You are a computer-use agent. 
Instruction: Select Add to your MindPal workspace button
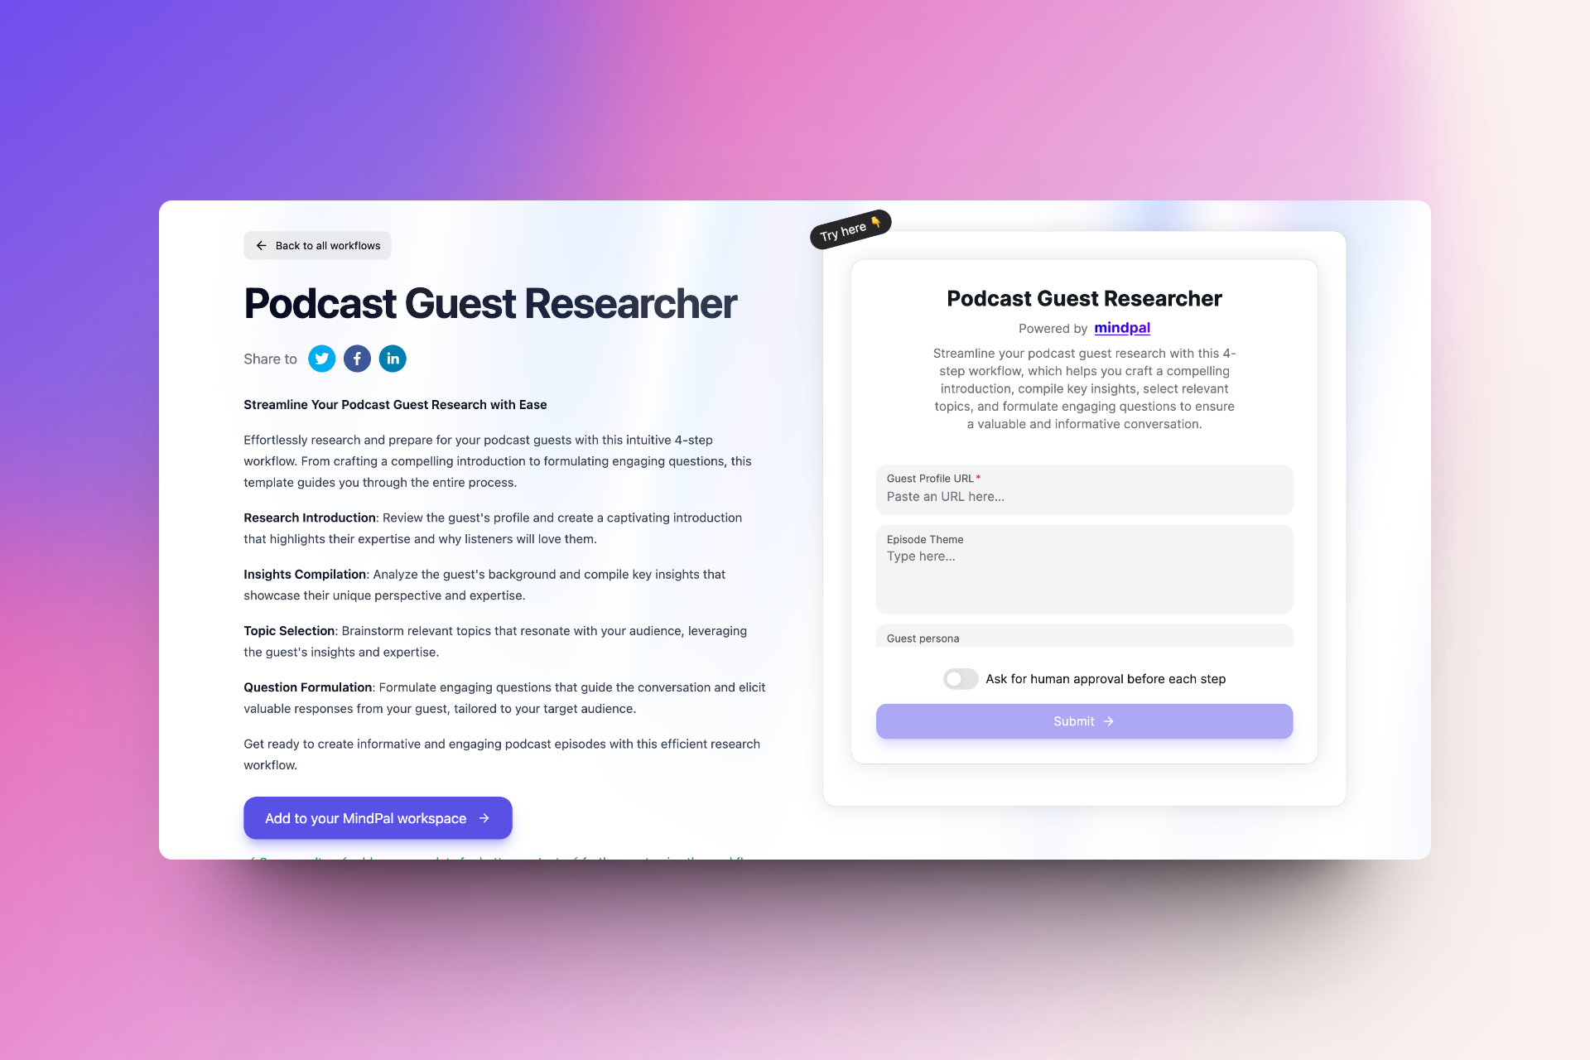(378, 817)
